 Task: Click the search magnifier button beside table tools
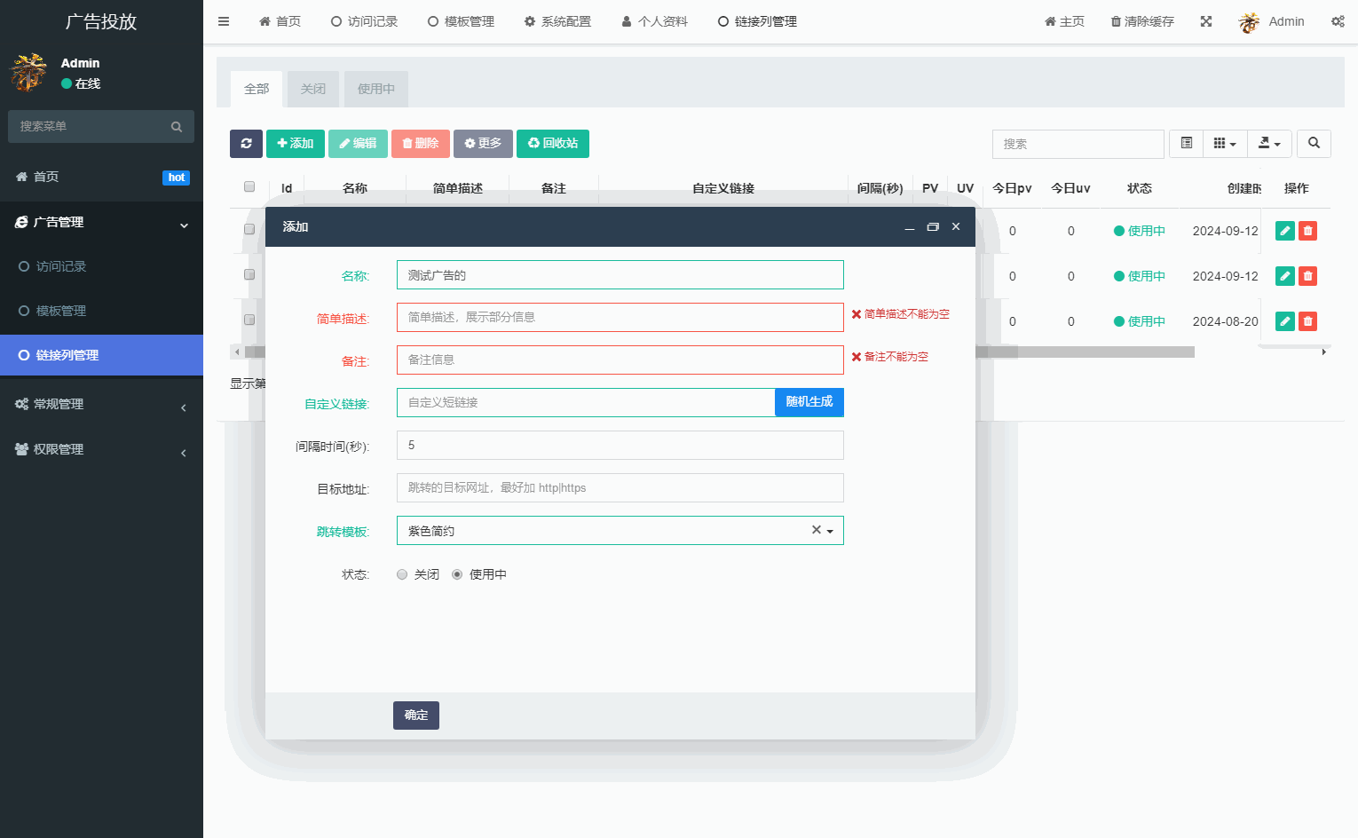1314,144
